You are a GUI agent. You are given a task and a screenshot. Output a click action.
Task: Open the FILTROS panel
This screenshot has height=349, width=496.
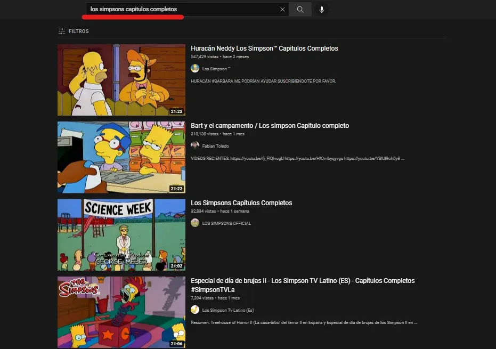click(72, 31)
